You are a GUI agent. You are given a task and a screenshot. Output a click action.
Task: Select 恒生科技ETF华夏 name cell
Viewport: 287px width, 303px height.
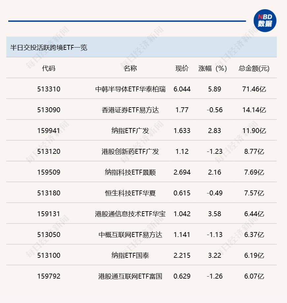click(130, 193)
